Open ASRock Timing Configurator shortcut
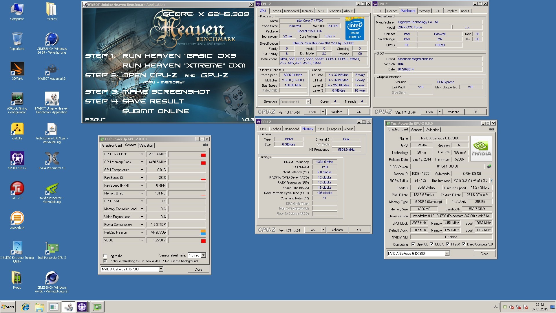This screenshot has width=556, height=313. tap(17, 103)
